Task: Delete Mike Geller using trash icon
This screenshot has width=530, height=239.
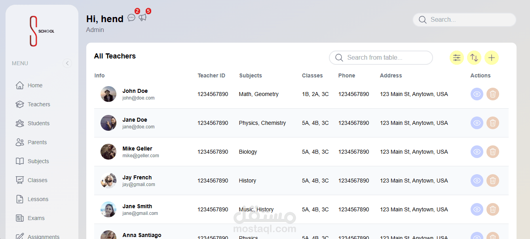Action: (x=493, y=152)
